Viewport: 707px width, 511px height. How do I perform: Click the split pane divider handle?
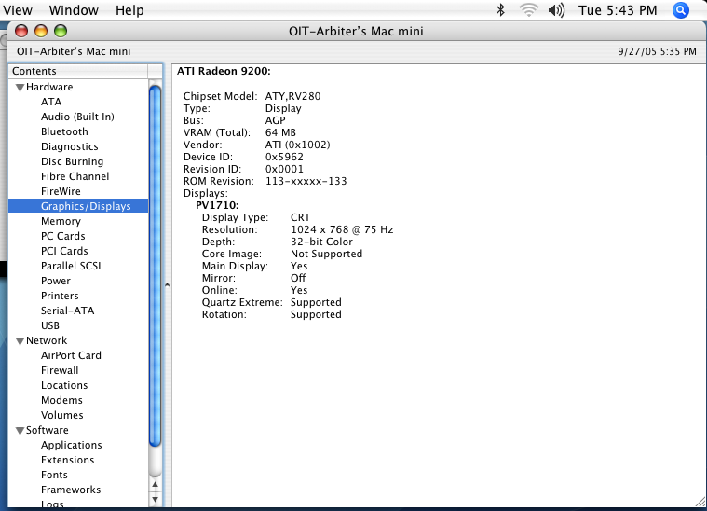167,285
